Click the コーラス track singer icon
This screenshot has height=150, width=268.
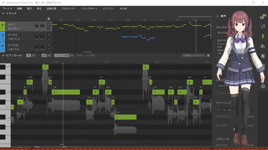point(3,35)
